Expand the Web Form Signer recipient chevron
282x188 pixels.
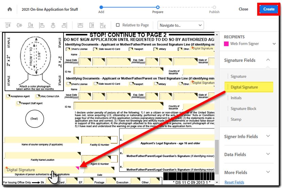(274, 44)
